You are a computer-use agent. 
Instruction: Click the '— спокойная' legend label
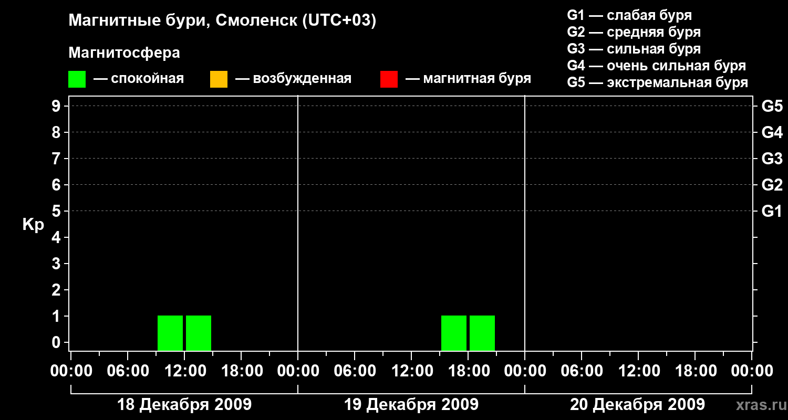coord(139,79)
